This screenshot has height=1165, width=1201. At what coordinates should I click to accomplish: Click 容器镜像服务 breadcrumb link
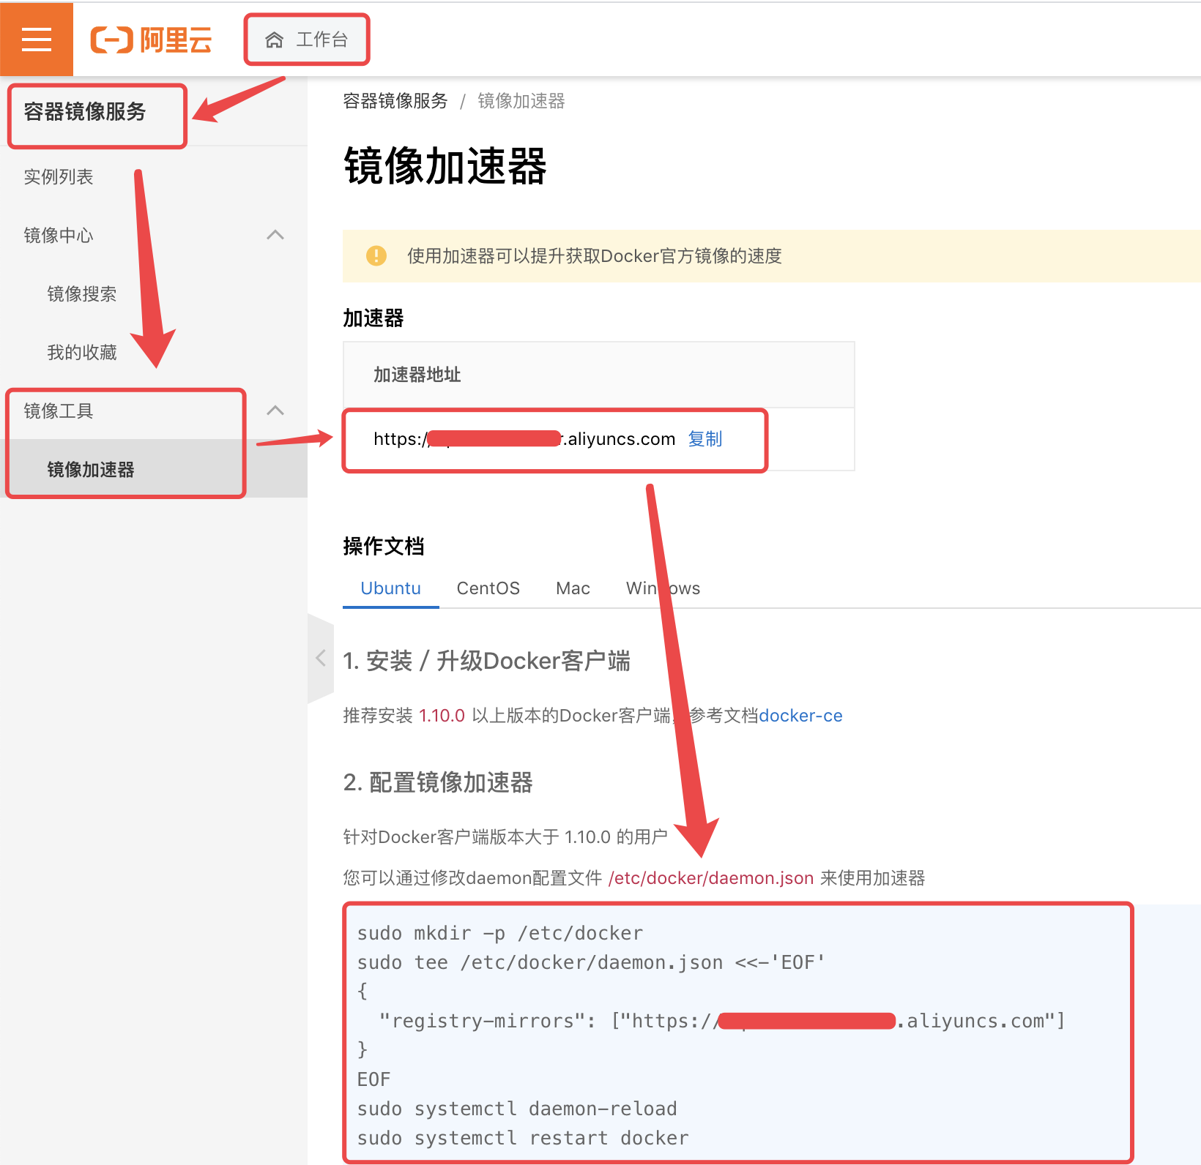(395, 101)
